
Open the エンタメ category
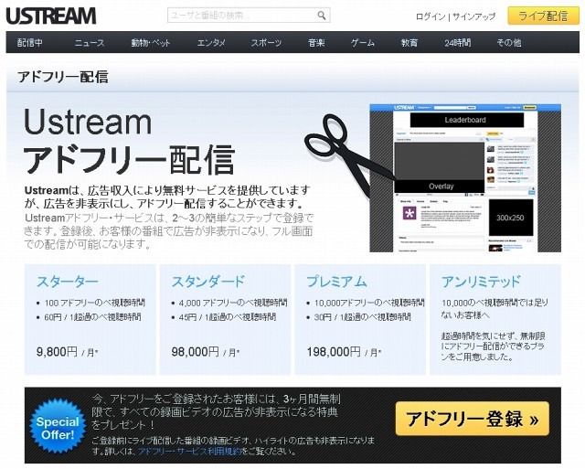211,43
